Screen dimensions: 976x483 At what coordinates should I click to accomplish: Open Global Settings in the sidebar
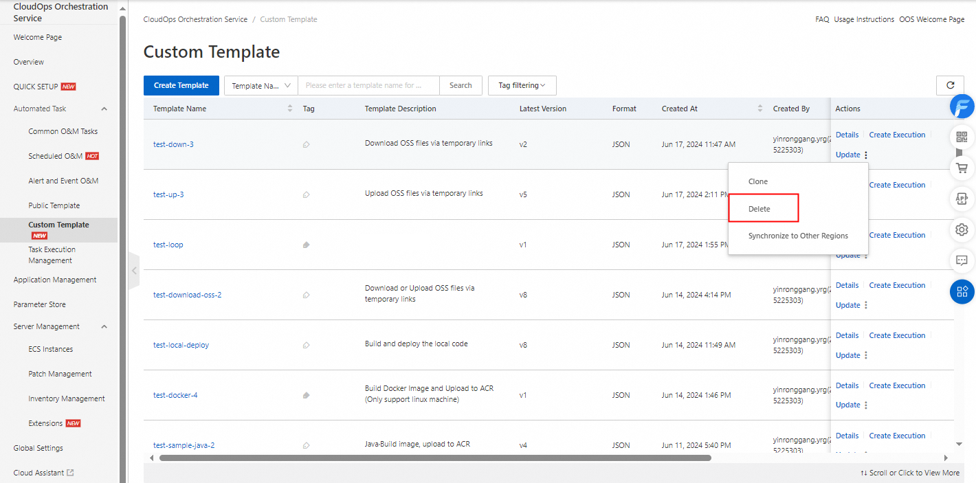point(38,448)
